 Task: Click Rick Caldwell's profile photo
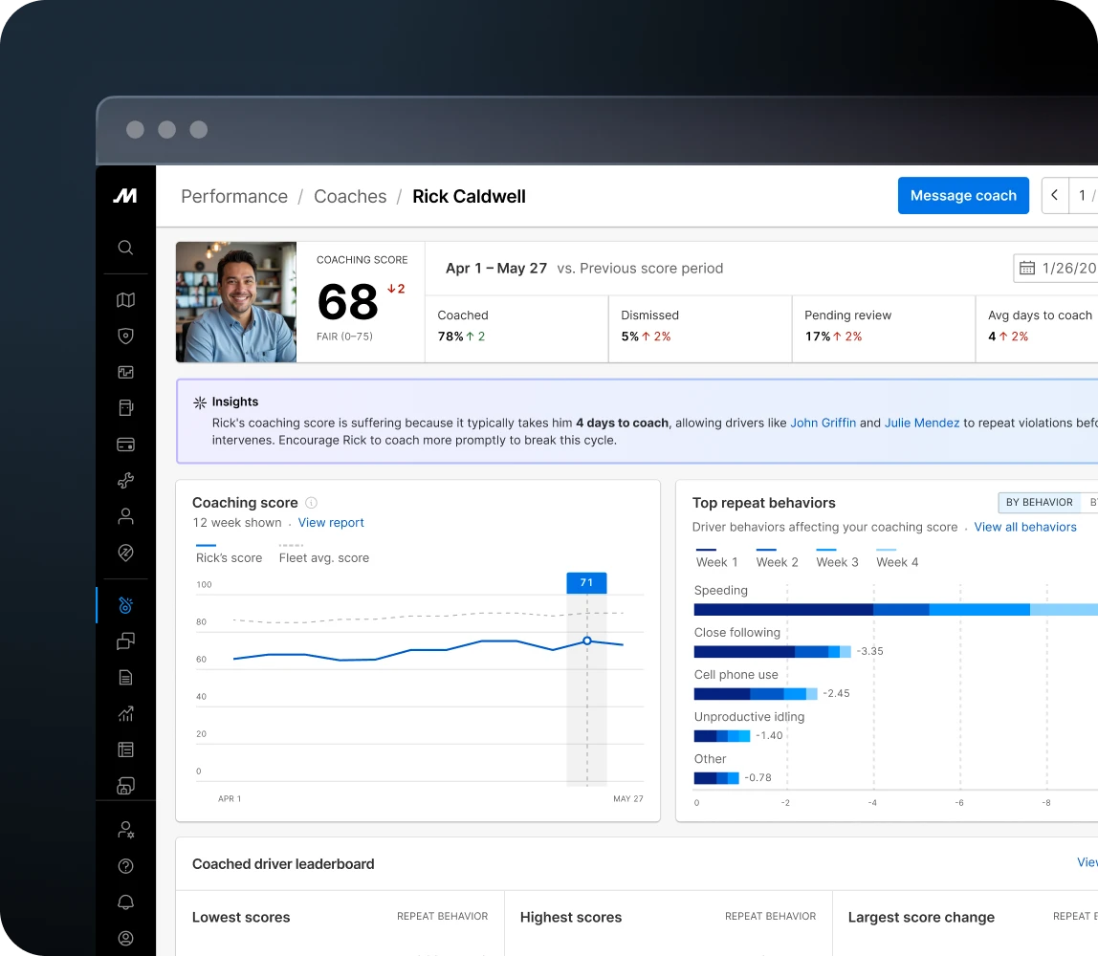[236, 302]
